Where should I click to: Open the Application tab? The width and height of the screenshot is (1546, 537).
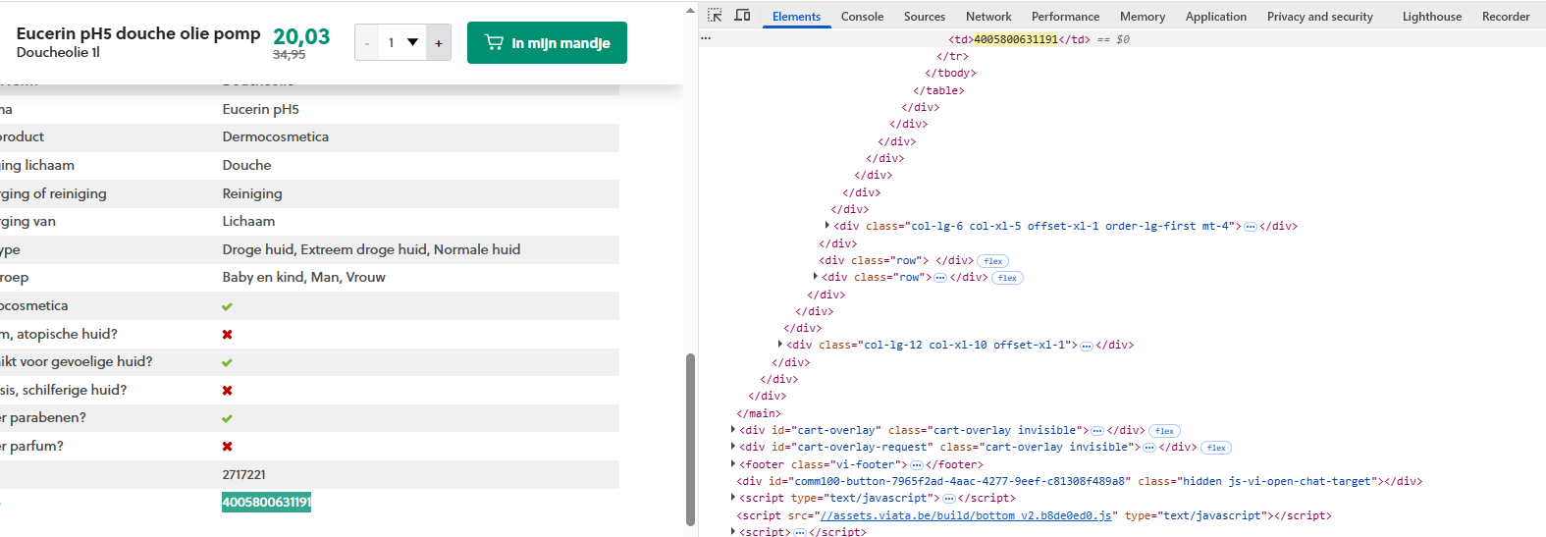click(1215, 17)
